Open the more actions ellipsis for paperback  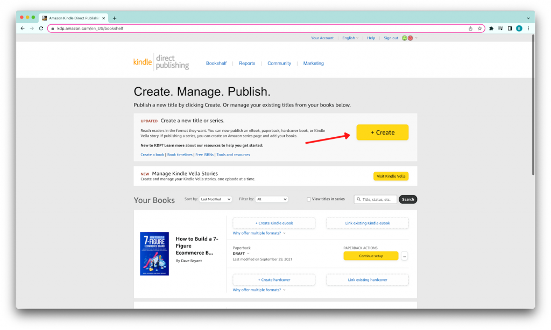click(404, 256)
